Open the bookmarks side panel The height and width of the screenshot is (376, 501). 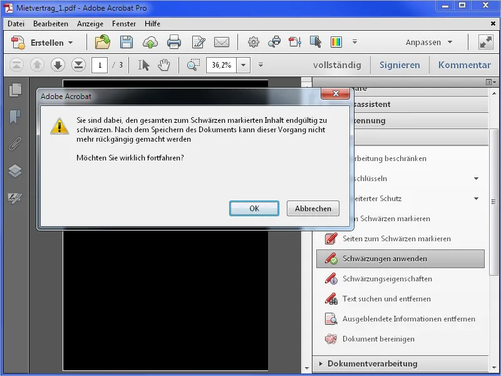[15, 117]
